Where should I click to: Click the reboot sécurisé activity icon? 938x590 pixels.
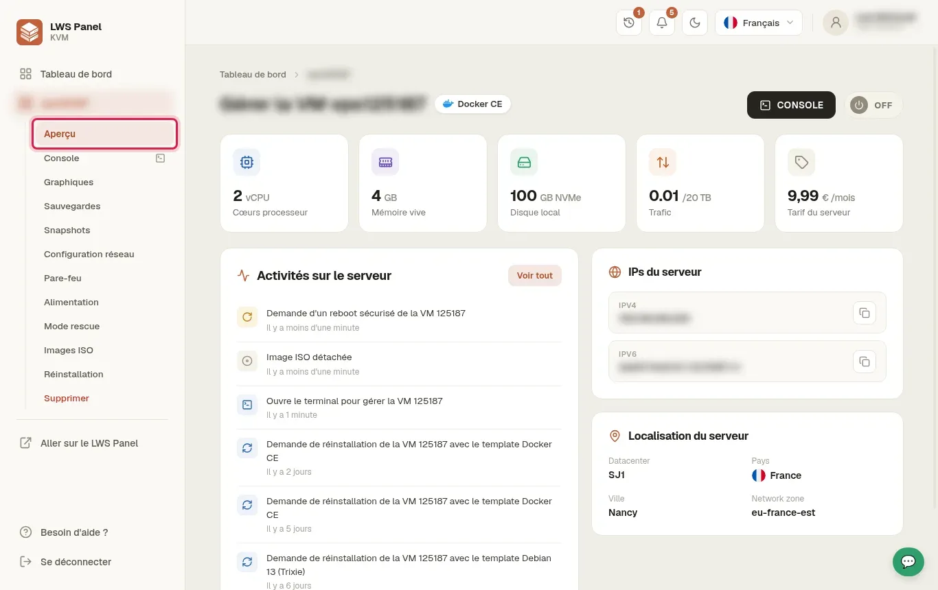pyautogui.click(x=247, y=317)
